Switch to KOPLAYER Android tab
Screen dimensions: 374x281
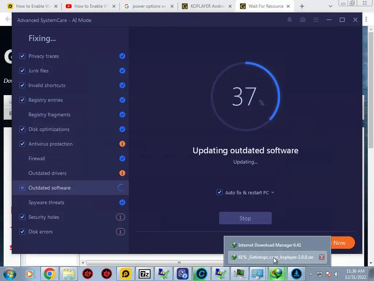coord(207,6)
